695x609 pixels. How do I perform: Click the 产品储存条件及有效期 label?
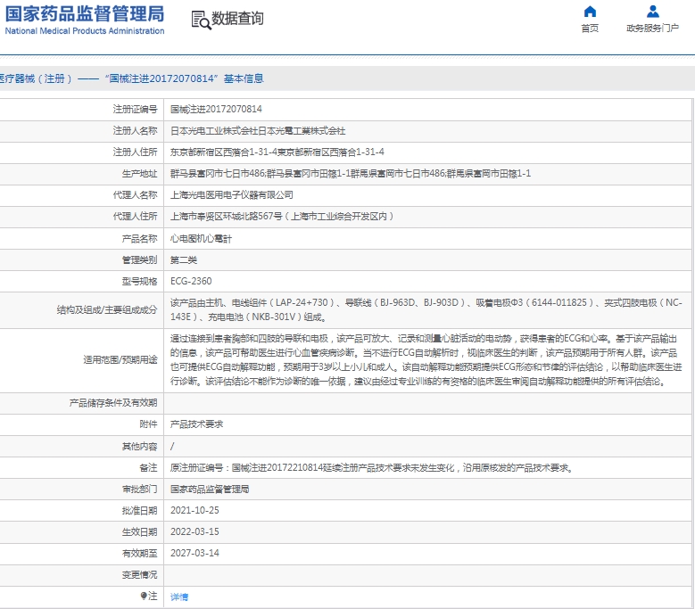click(x=113, y=403)
